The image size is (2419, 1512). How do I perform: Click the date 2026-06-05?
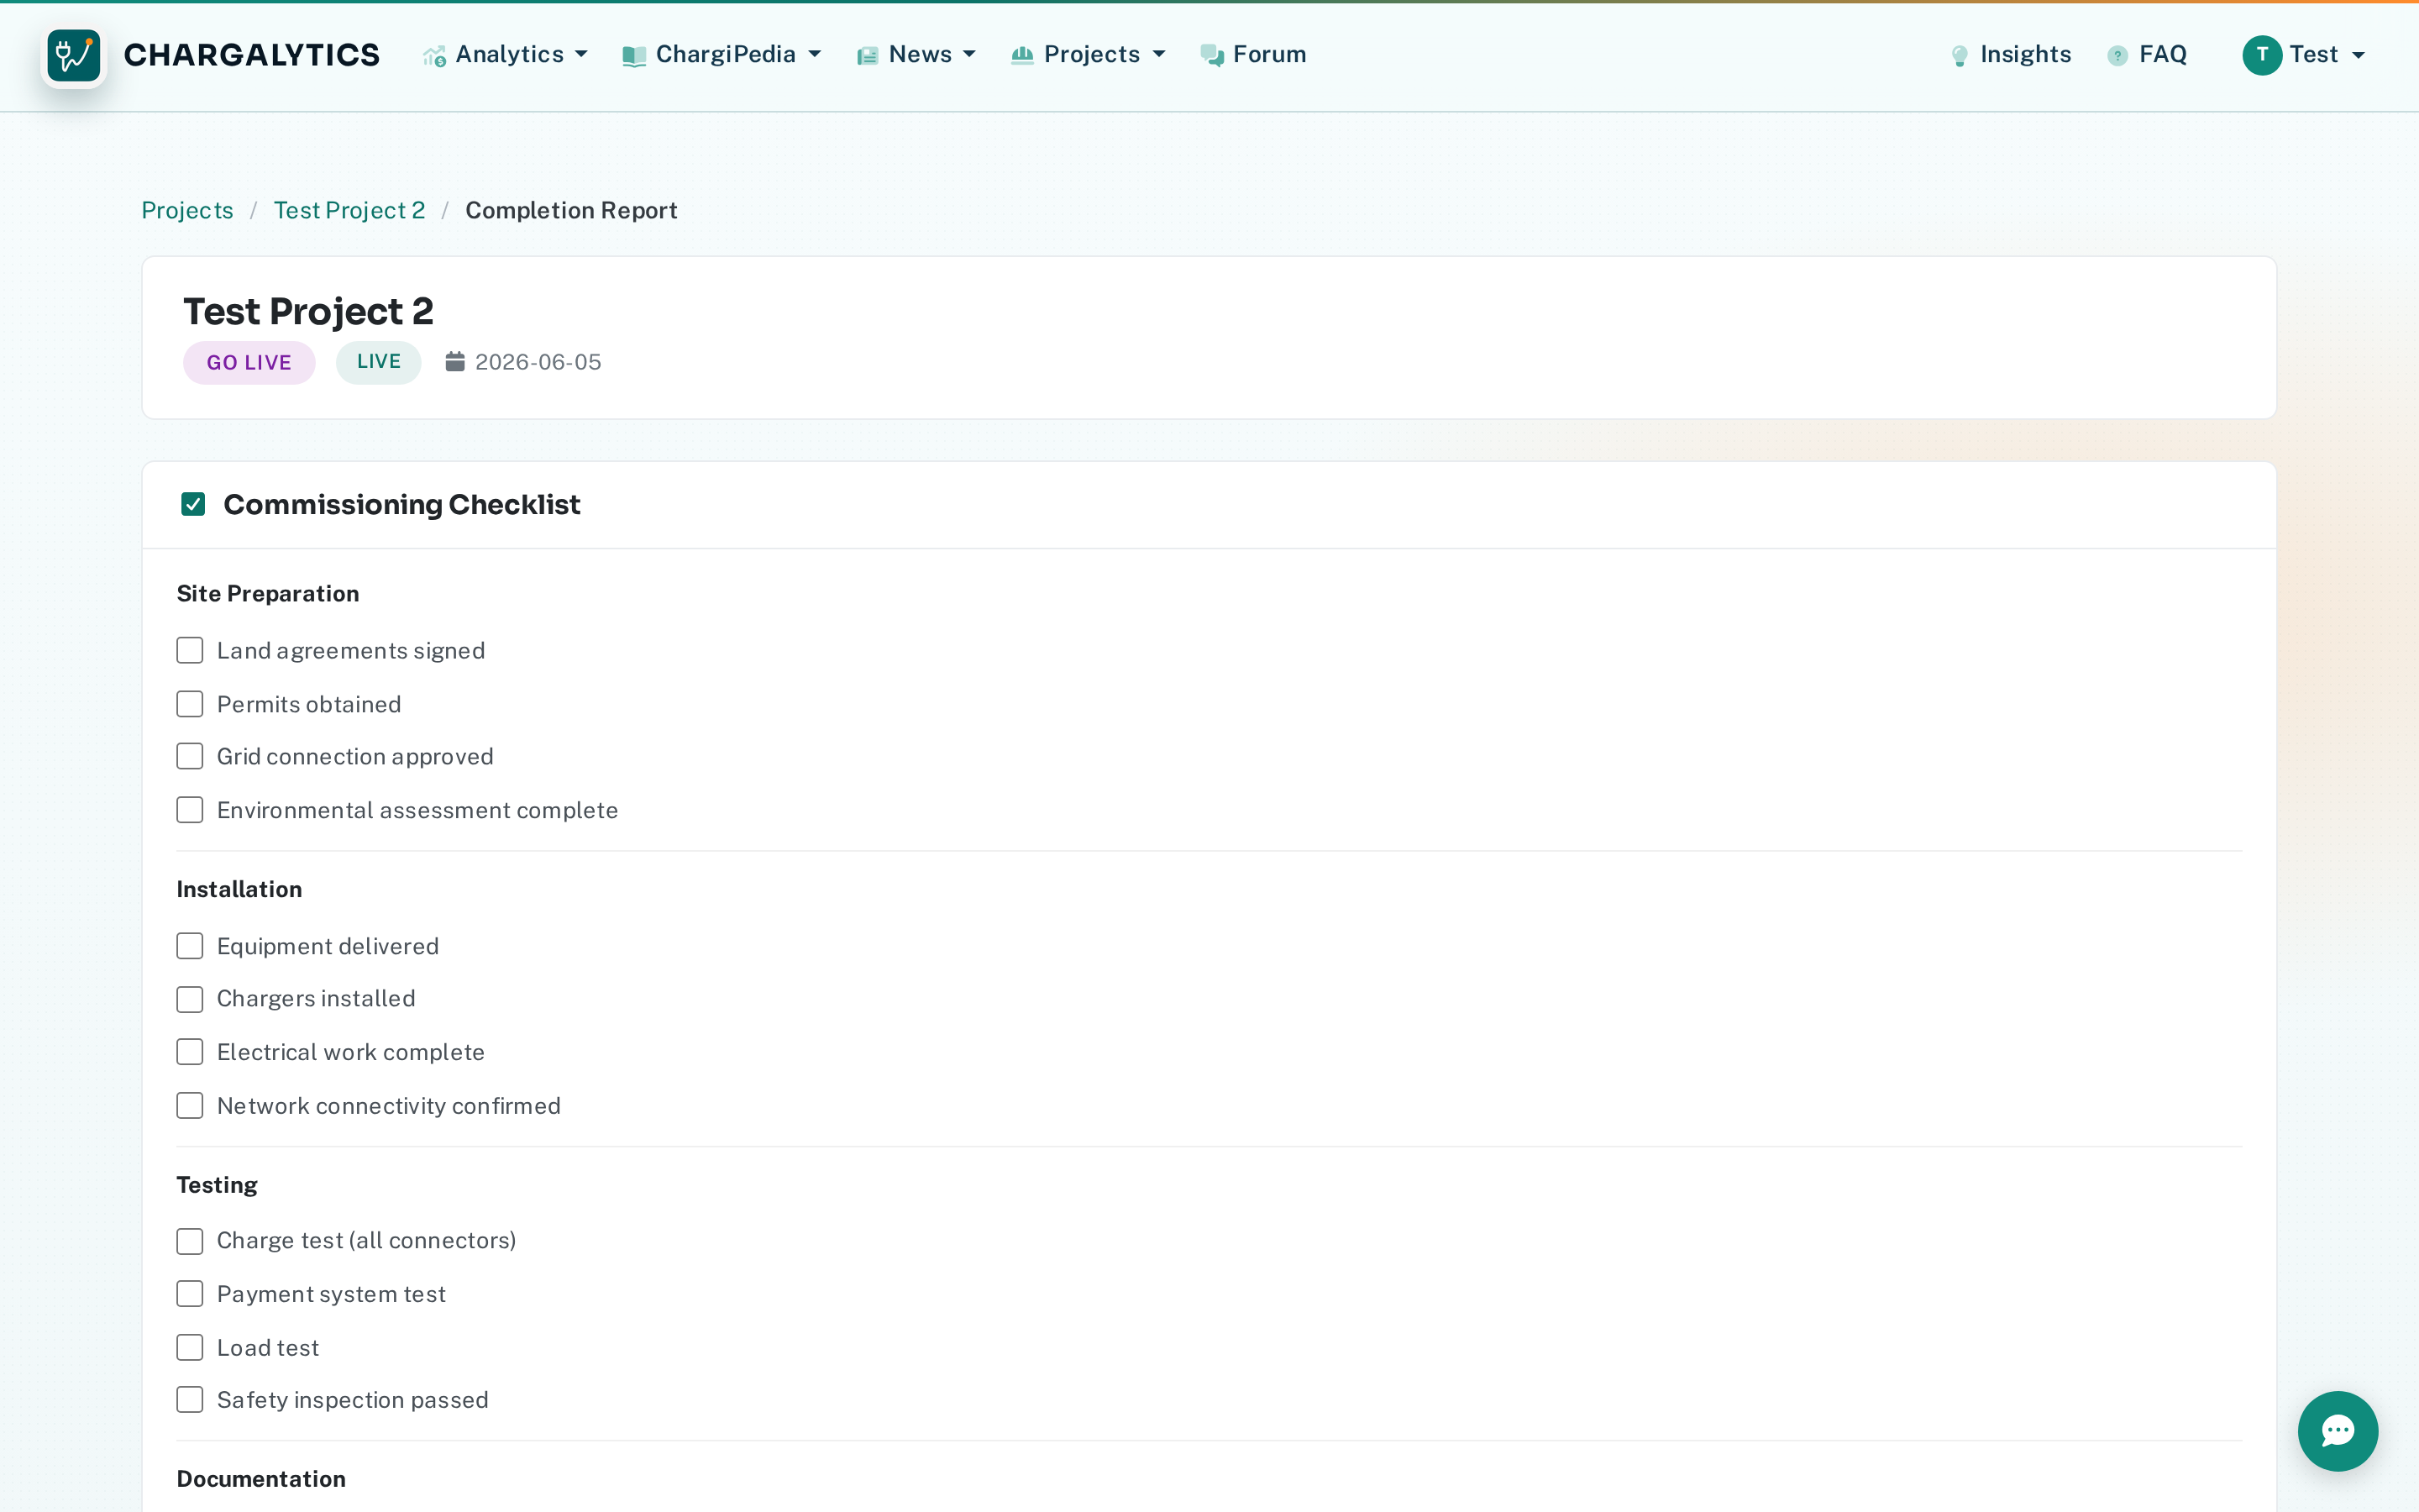point(538,362)
